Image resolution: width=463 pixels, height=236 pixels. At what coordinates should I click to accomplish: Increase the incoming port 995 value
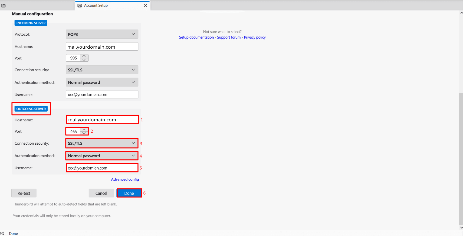[84, 56]
